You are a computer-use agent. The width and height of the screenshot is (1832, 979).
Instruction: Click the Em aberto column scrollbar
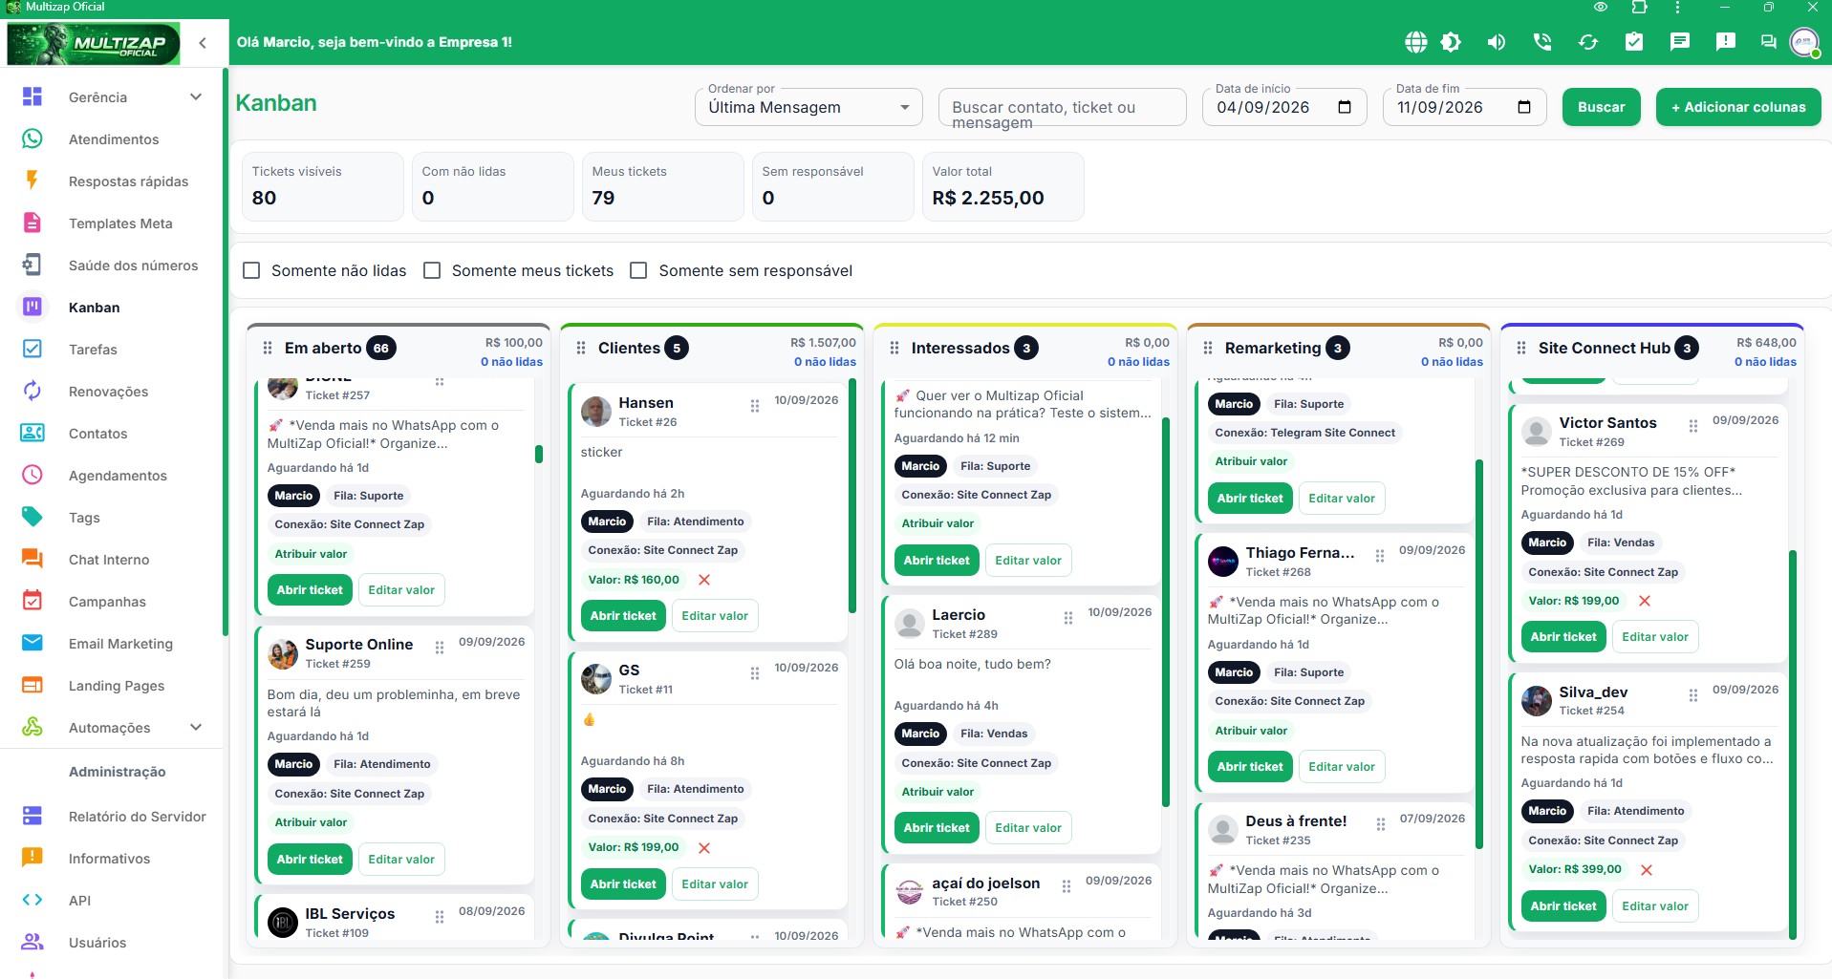[x=539, y=454]
